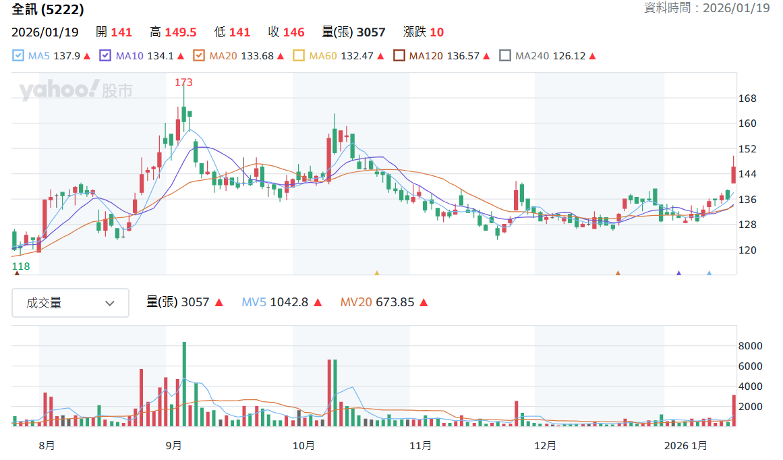The image size is (783, 460).
Task: Enable the MA60 moving average checkbox
Action: 299,55
